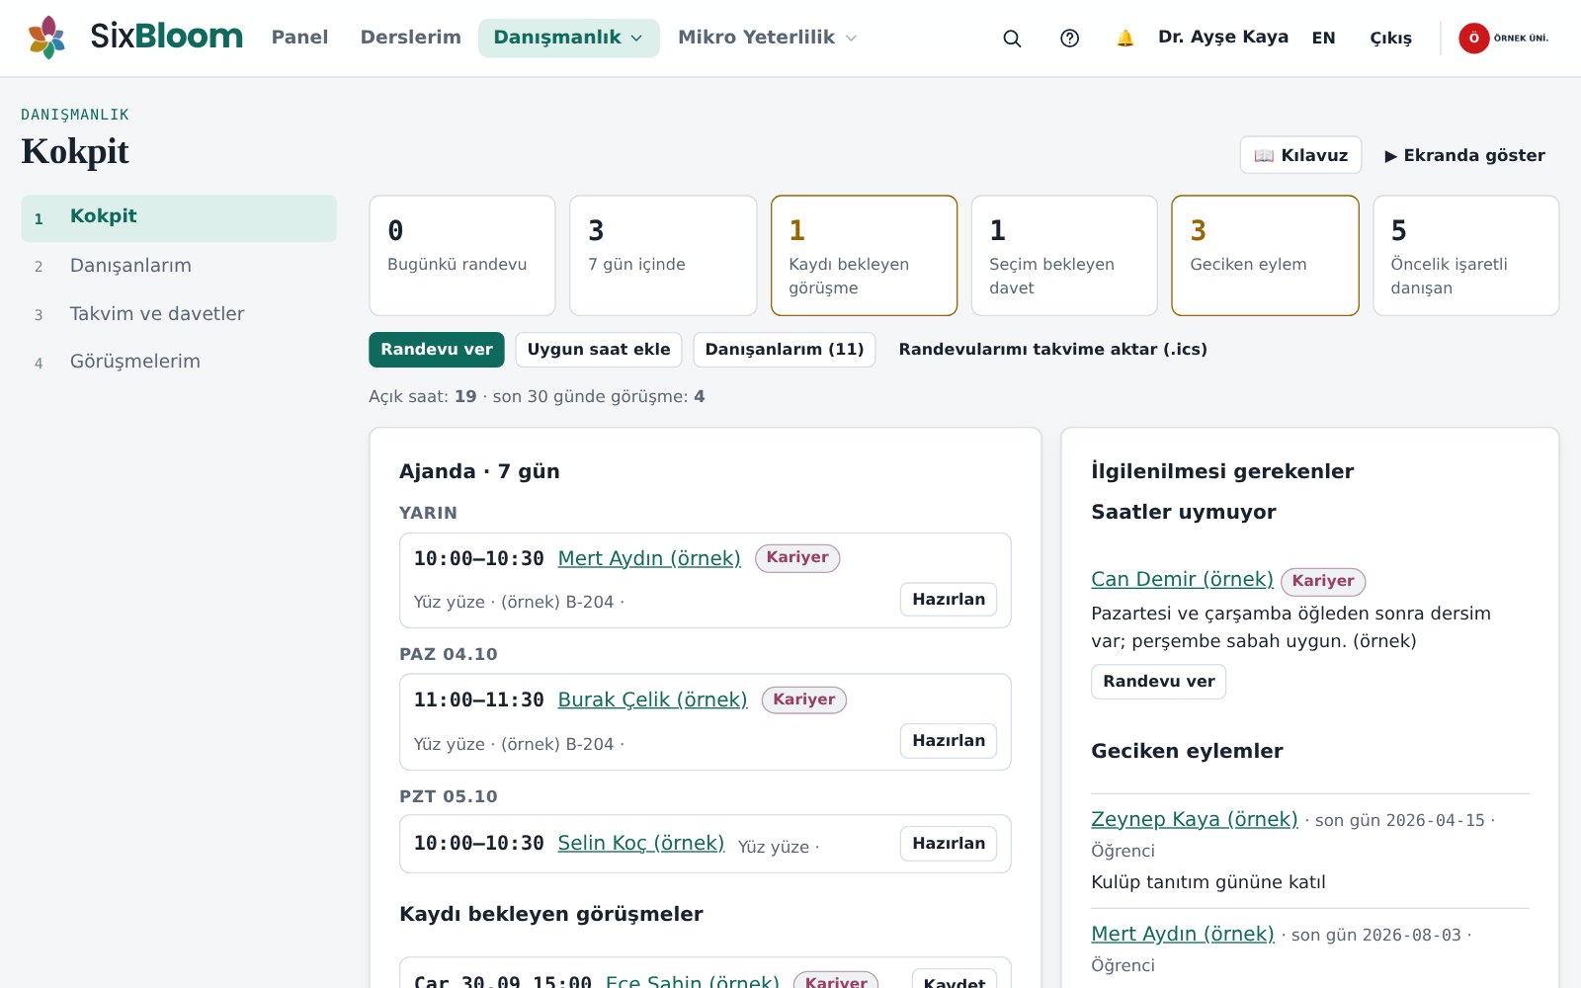Open the Kılavuz guide button
Image resolution: width=1581 pixels, height=988 pixels.
(1300, 155)
